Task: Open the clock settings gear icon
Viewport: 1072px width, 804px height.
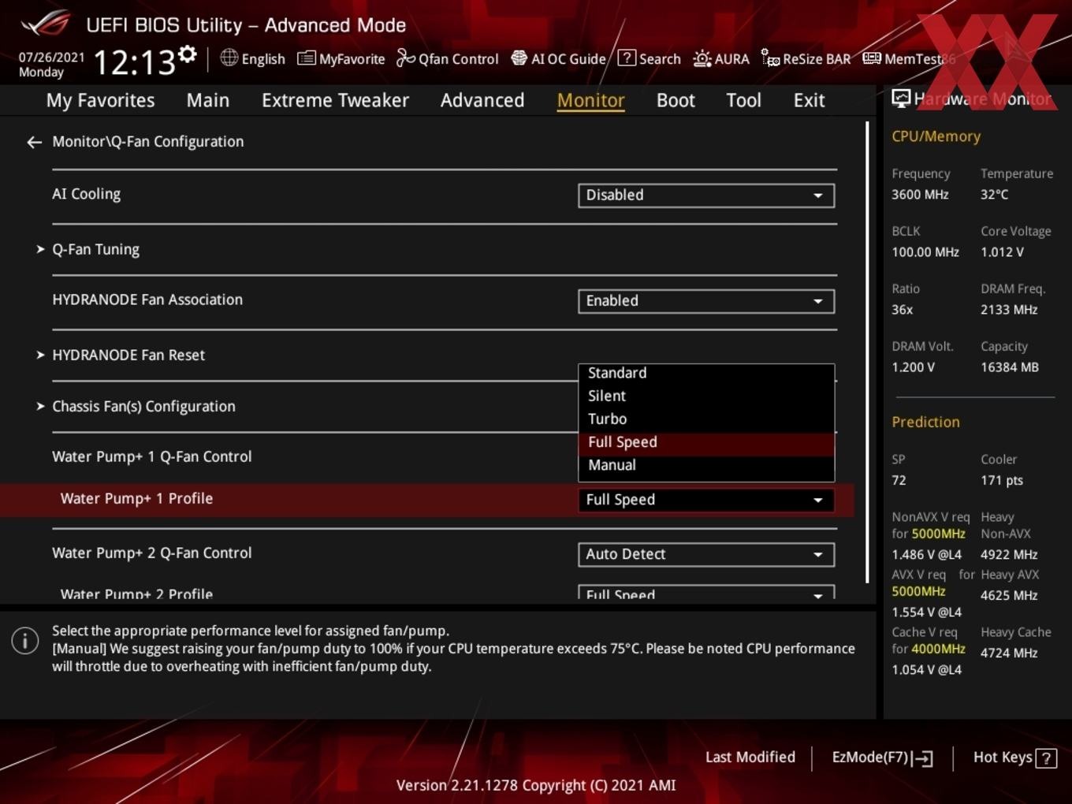Action: pos(188,54)
